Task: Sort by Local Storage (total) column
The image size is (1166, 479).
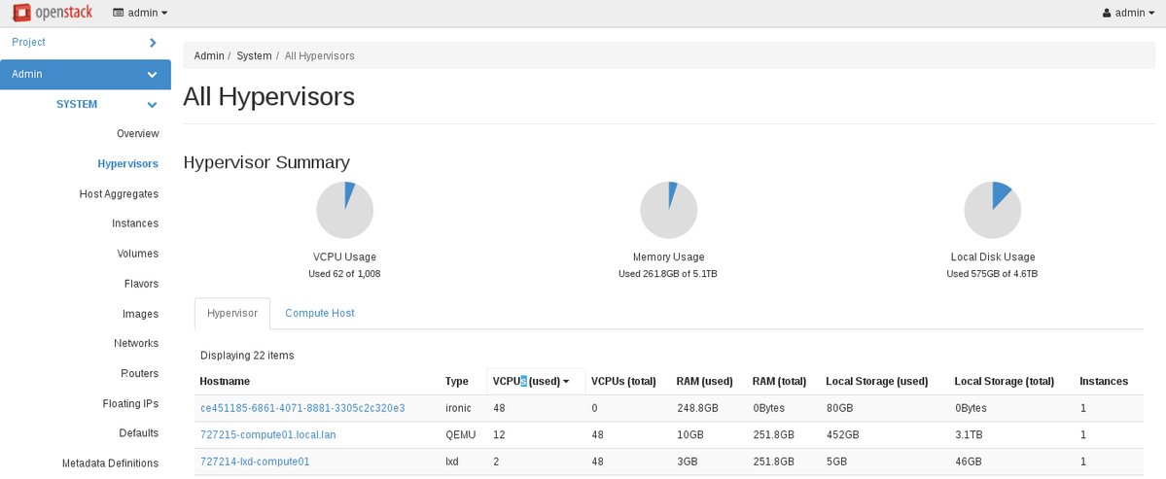Action: (1004, 382)
